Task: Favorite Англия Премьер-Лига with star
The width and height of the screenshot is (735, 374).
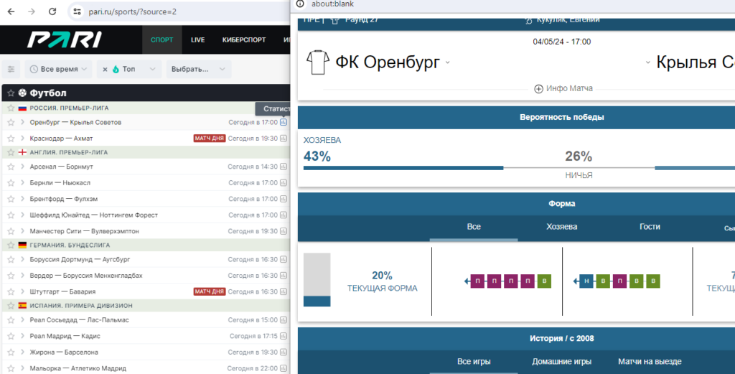Action: [11, 152]
